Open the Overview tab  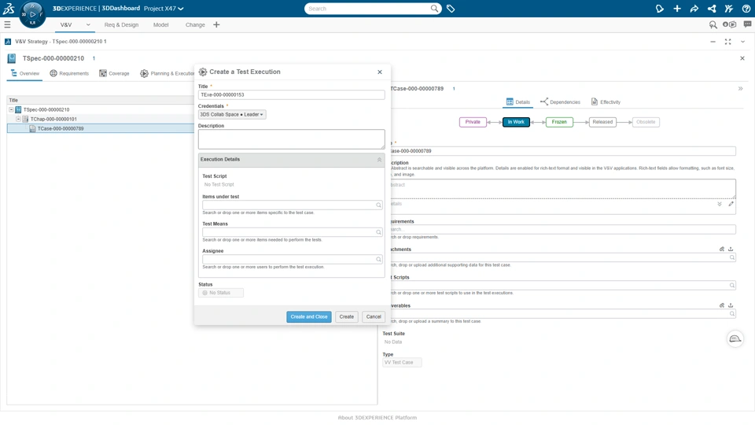(25, 73)
